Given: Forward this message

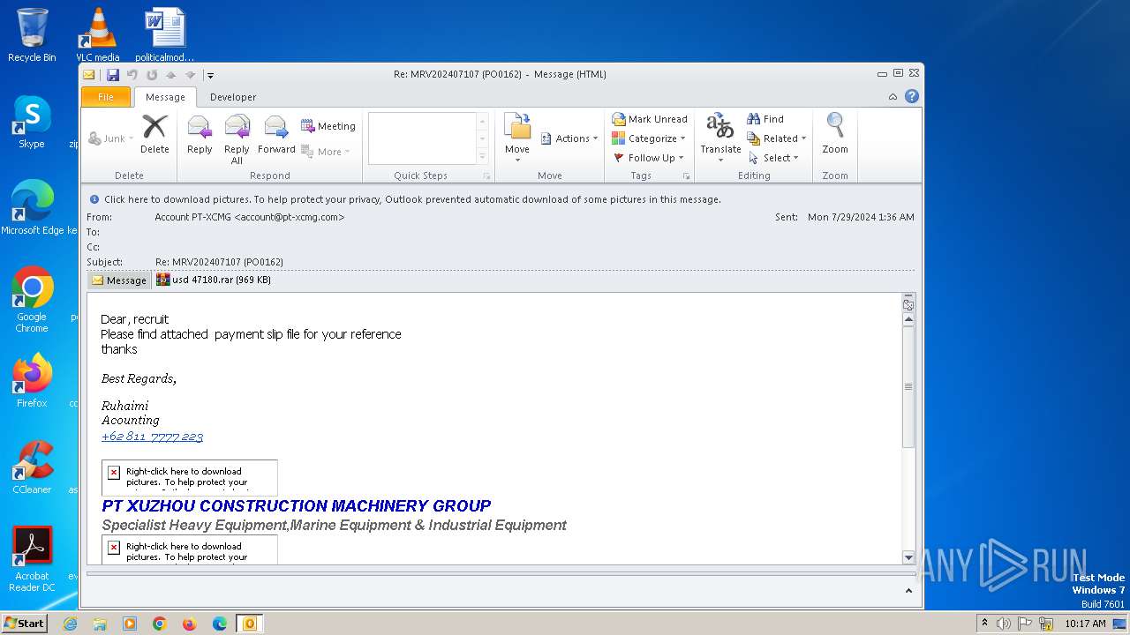Looking at the screenshot, I should (276, 134).
